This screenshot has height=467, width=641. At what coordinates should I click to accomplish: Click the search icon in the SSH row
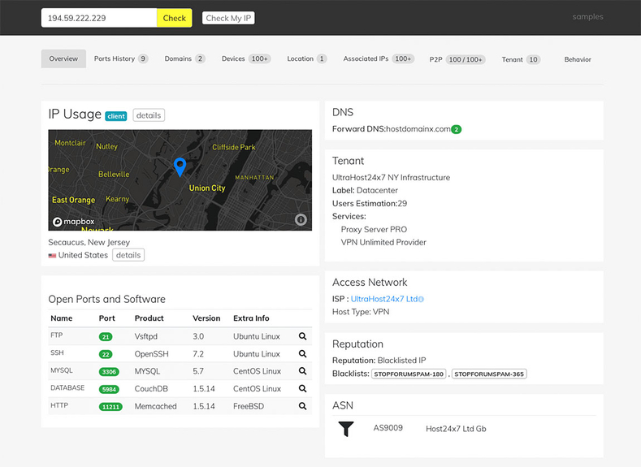(302, 353)
